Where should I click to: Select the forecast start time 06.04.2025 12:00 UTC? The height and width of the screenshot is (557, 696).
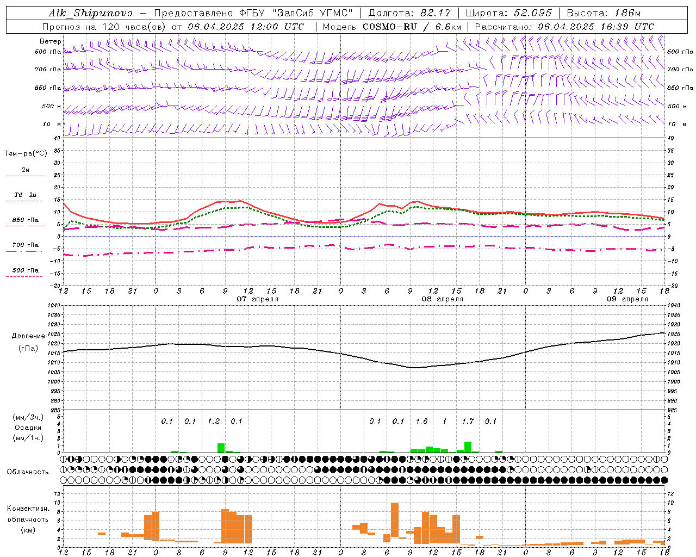click(x=246, y=27)
